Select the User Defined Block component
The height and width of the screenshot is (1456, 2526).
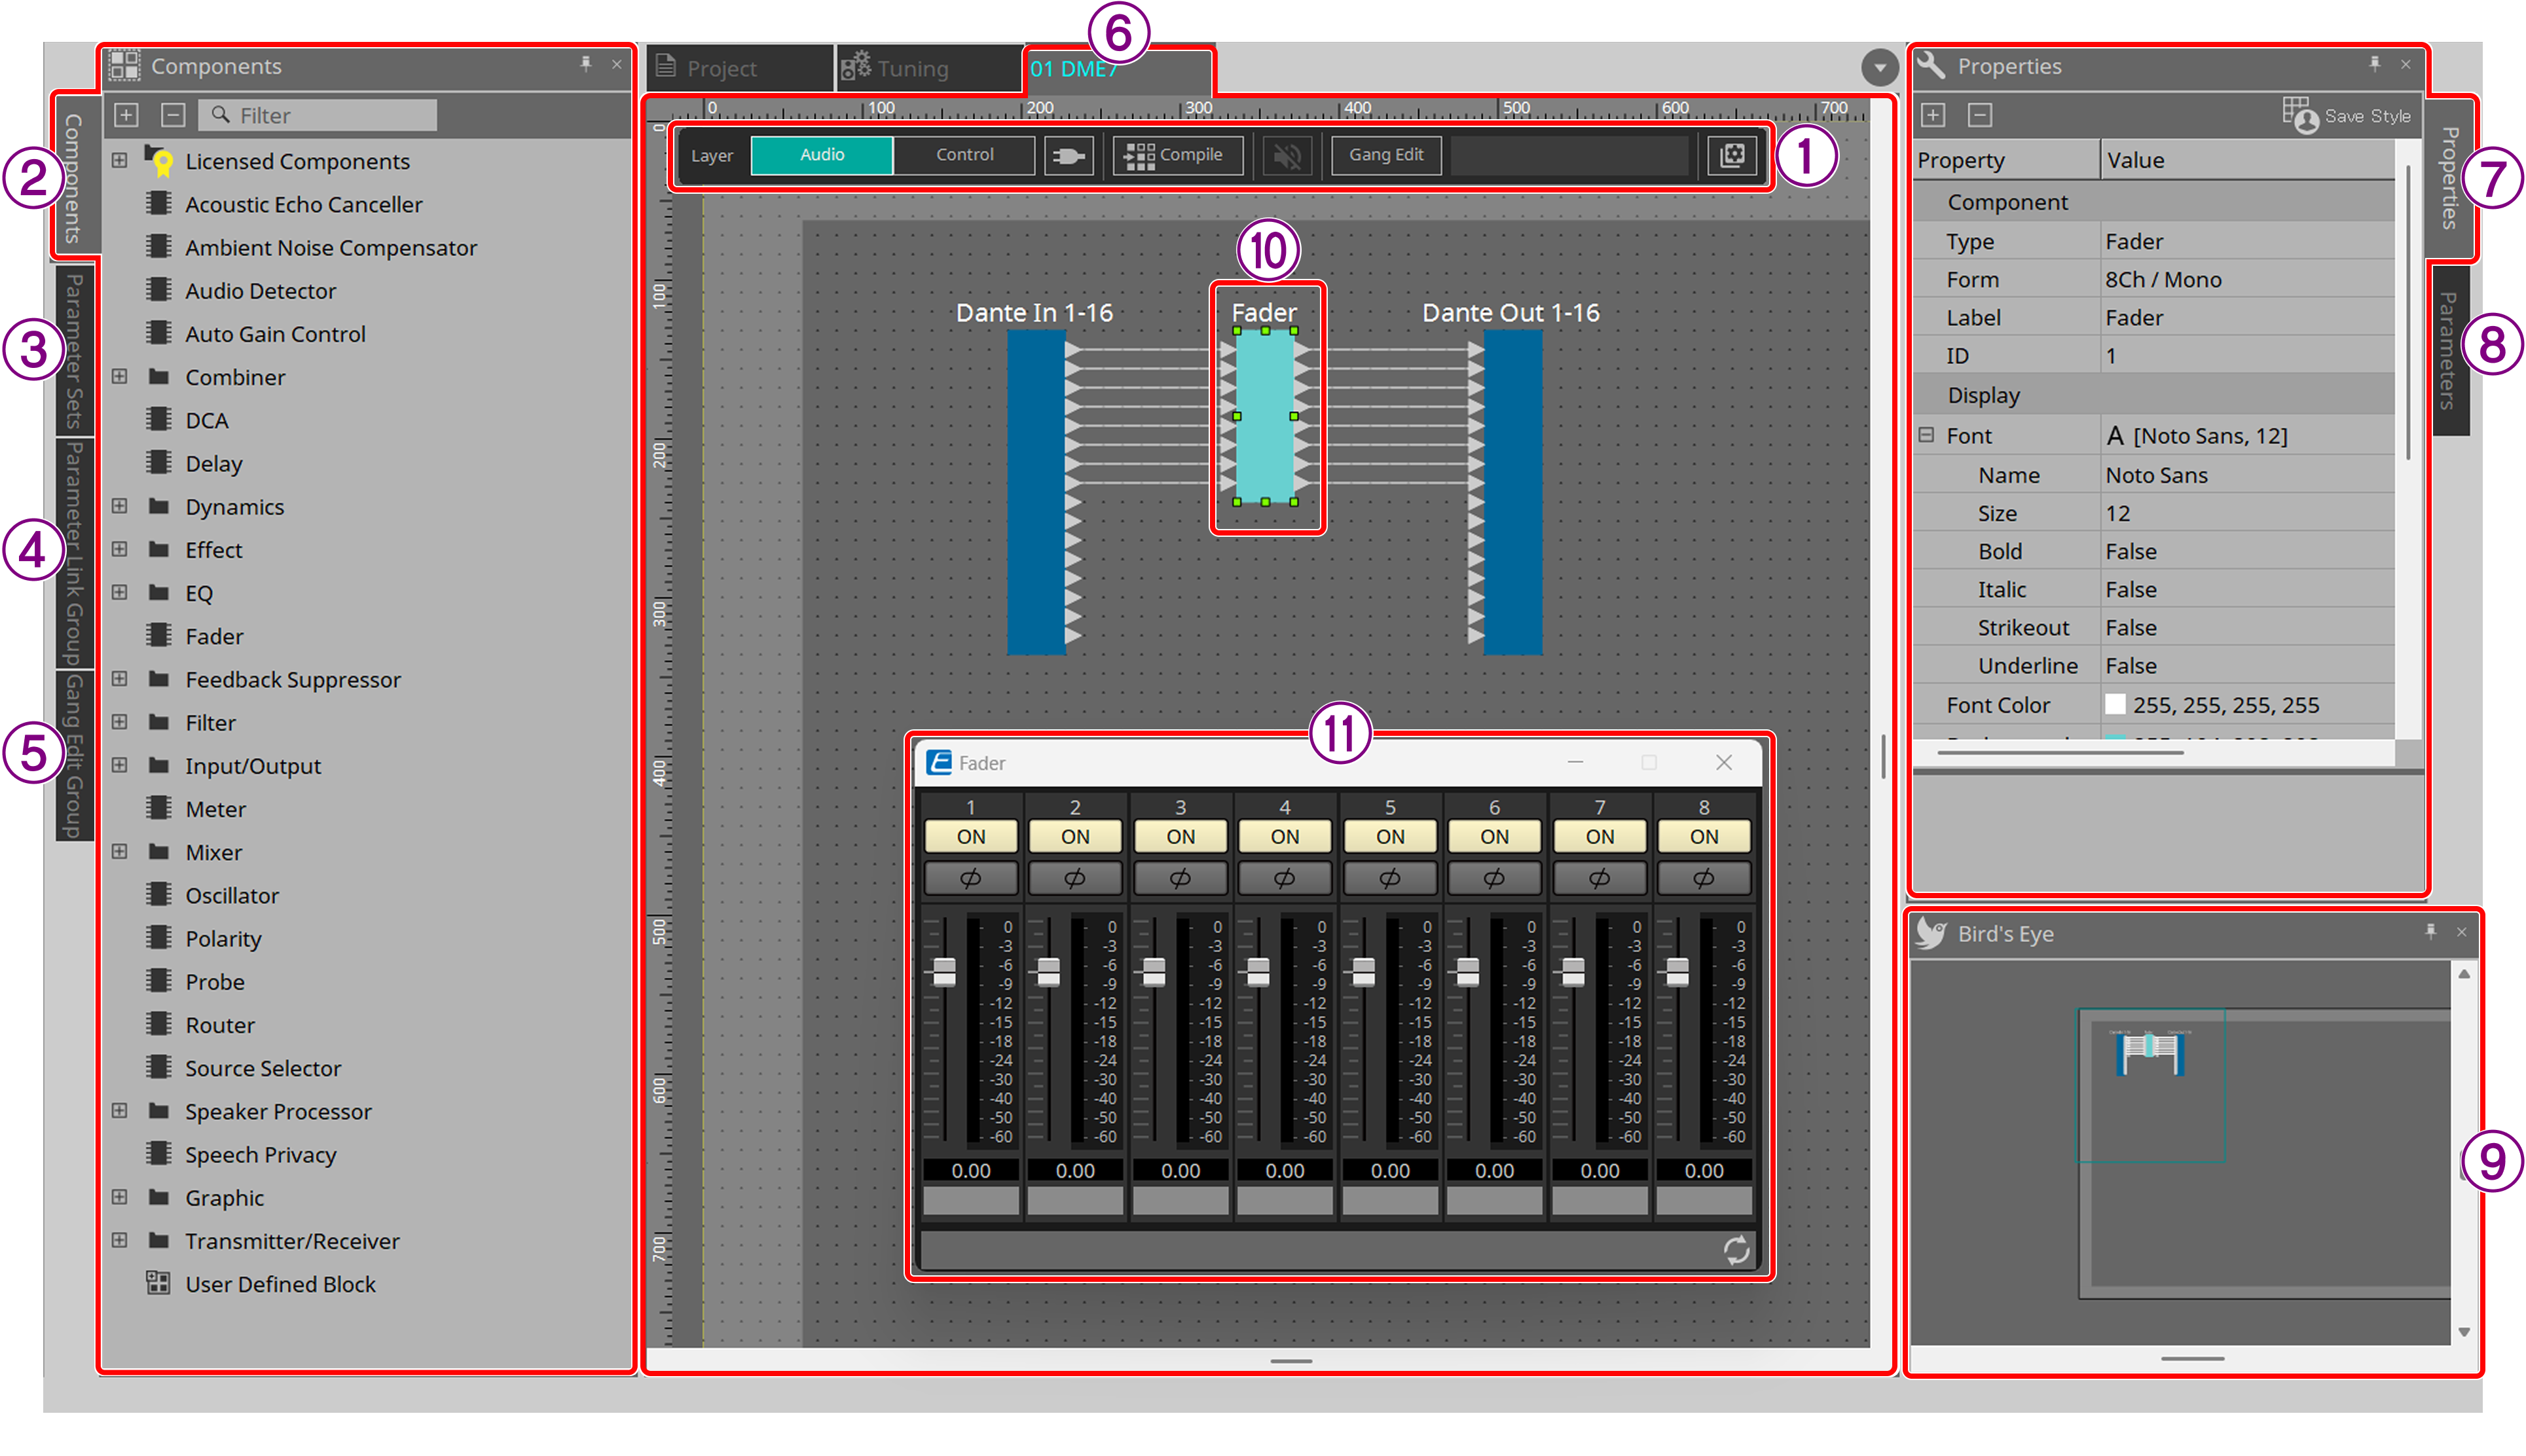pyautogui.click(x=280, y=1284)
